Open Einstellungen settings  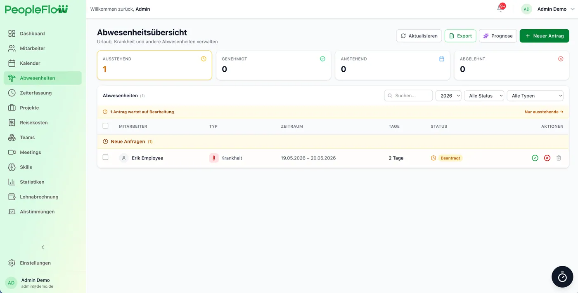tap(43, 263)
